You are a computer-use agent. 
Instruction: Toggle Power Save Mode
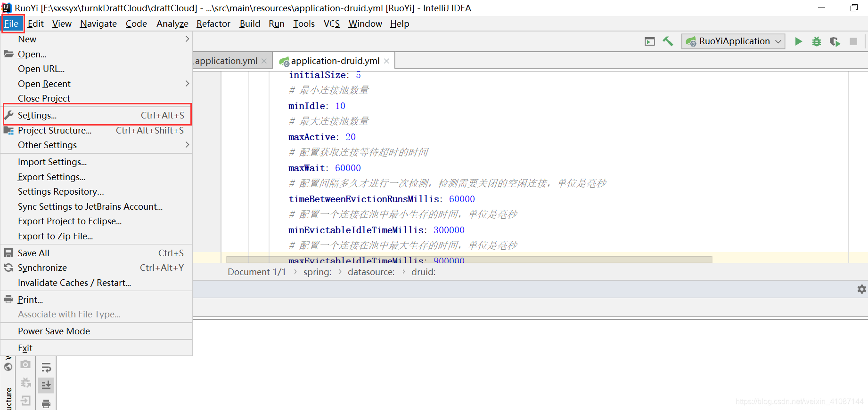96,331
